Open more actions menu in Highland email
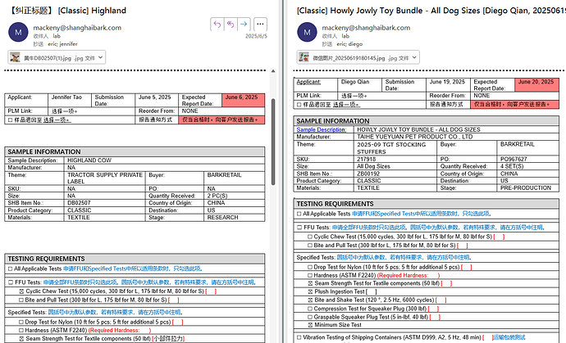 [x=260, y=25]
